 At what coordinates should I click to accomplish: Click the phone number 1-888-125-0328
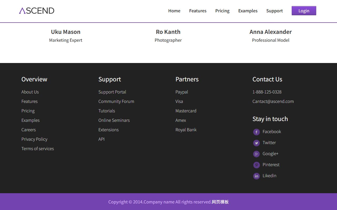267,92
